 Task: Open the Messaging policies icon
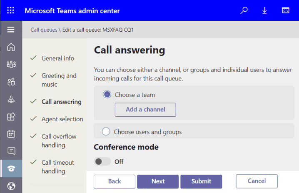point(11,151)
